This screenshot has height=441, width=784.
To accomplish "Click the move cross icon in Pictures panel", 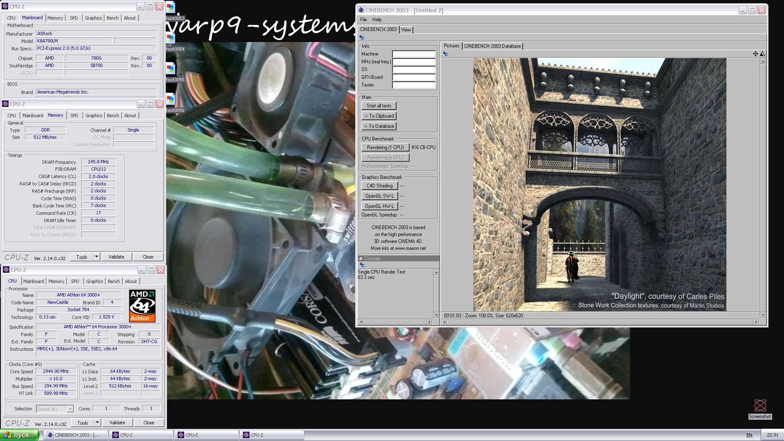I will click(755, 54).
